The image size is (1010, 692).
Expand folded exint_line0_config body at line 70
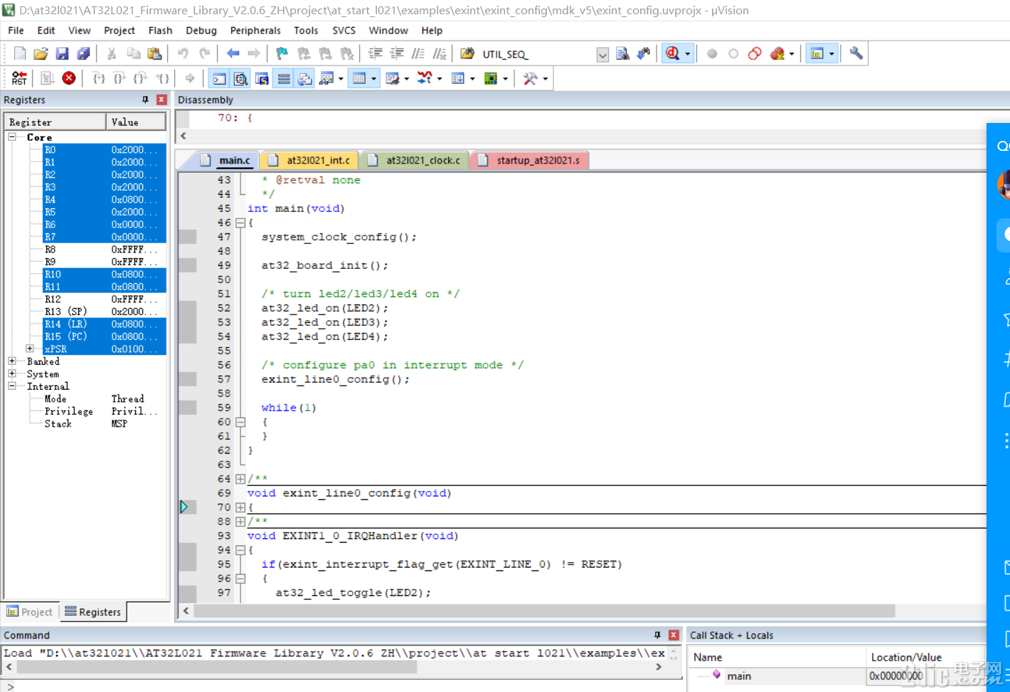coord(240,507)
